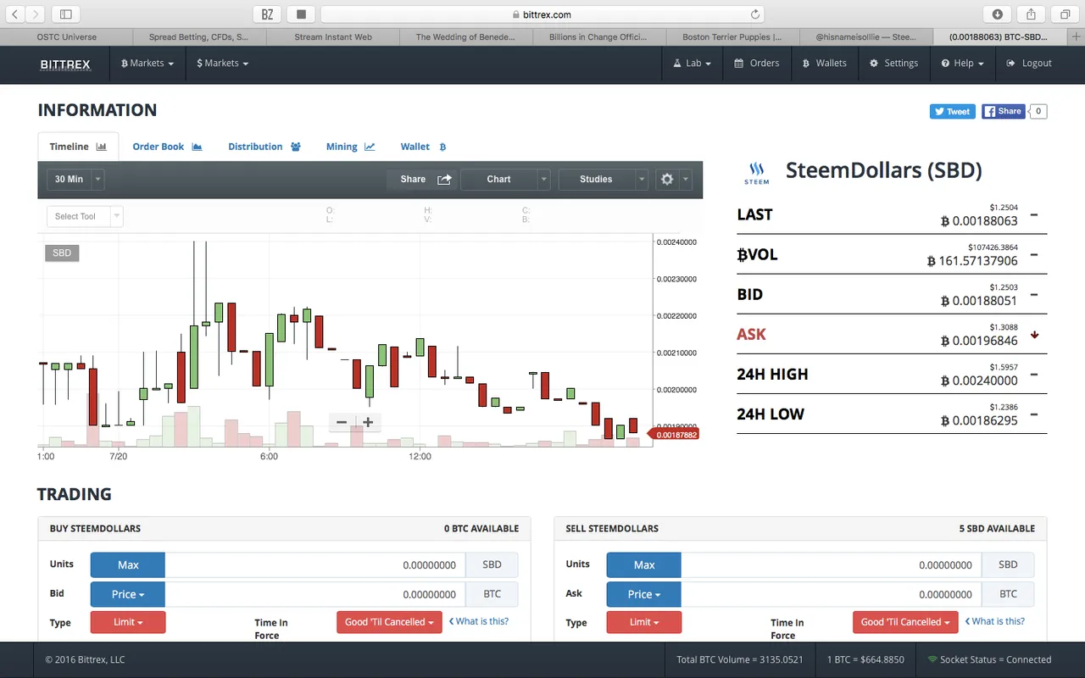Switch to Boston Terrier Puppies browser tab
1085x678 pixels.
tap(732, 37)
